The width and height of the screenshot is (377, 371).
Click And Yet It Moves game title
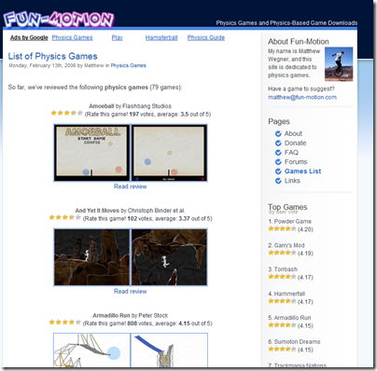coord(97,211)
